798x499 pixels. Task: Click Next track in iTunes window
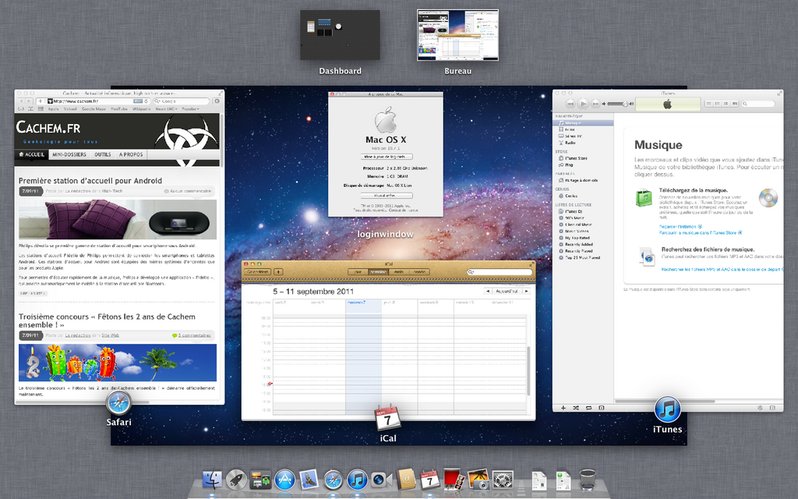point(595,104)
